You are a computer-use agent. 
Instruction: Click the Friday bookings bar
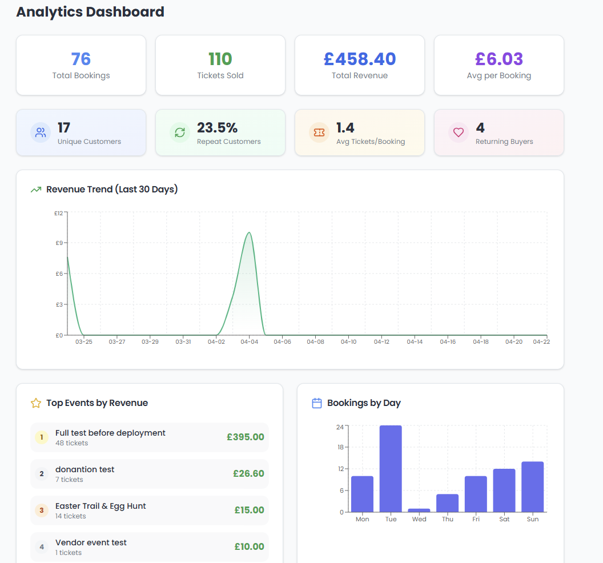(x=476, y=494)
